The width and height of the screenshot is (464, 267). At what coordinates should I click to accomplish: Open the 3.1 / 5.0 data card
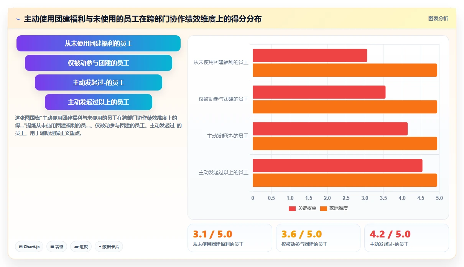point(230,238)
